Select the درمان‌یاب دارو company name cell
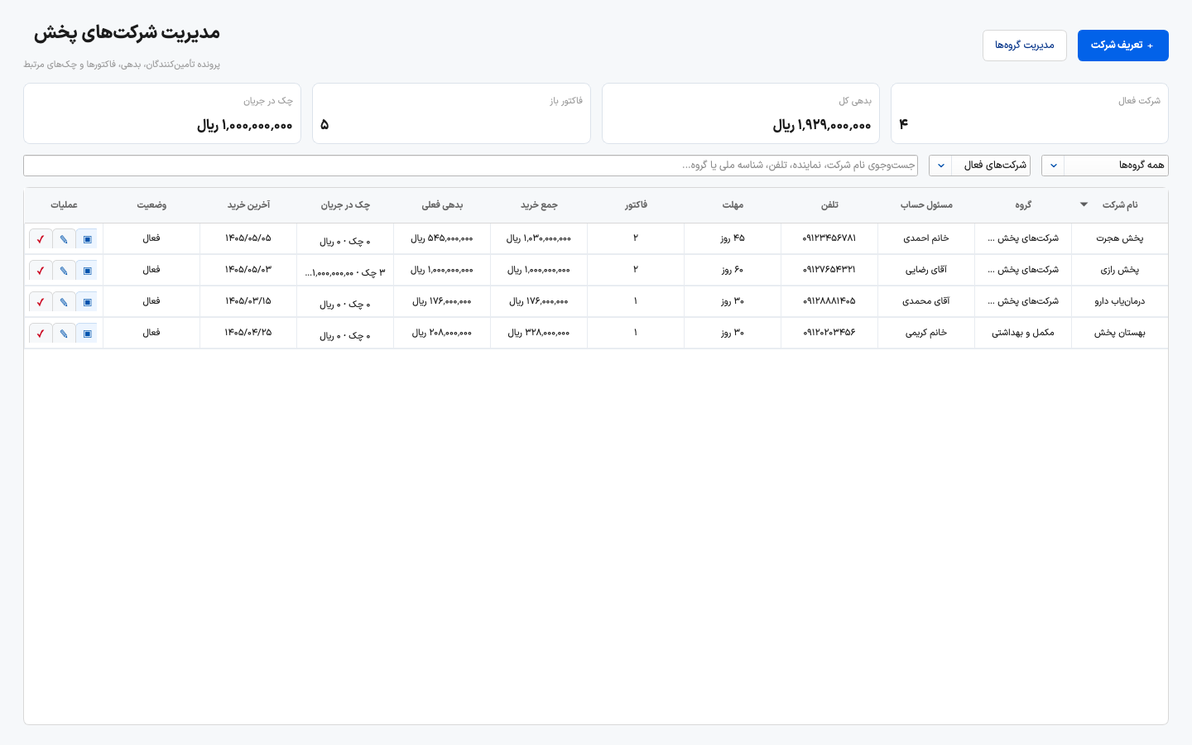Image resolution: width=1192 pixels, height=745 pixels. [x=1120, y=301]
